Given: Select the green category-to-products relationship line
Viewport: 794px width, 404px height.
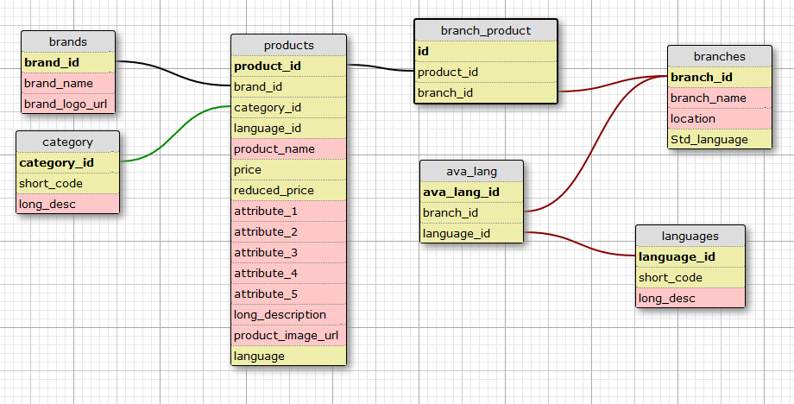Looking at the screenshot, I should coord(176,134).
